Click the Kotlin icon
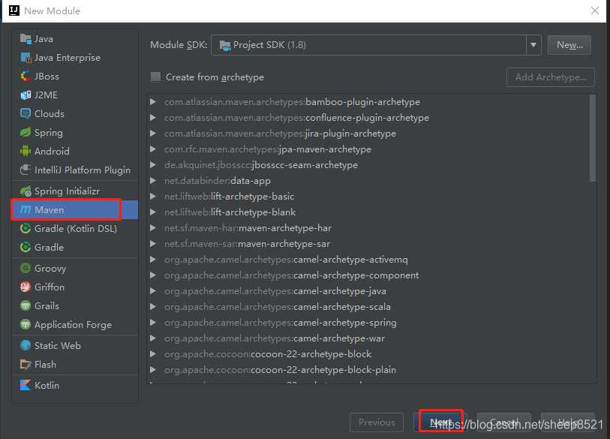 [26, 385]
